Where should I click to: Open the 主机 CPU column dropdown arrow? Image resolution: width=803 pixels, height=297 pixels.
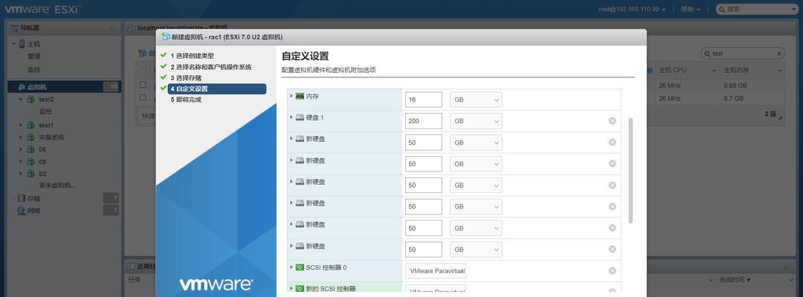pos(713,71)
